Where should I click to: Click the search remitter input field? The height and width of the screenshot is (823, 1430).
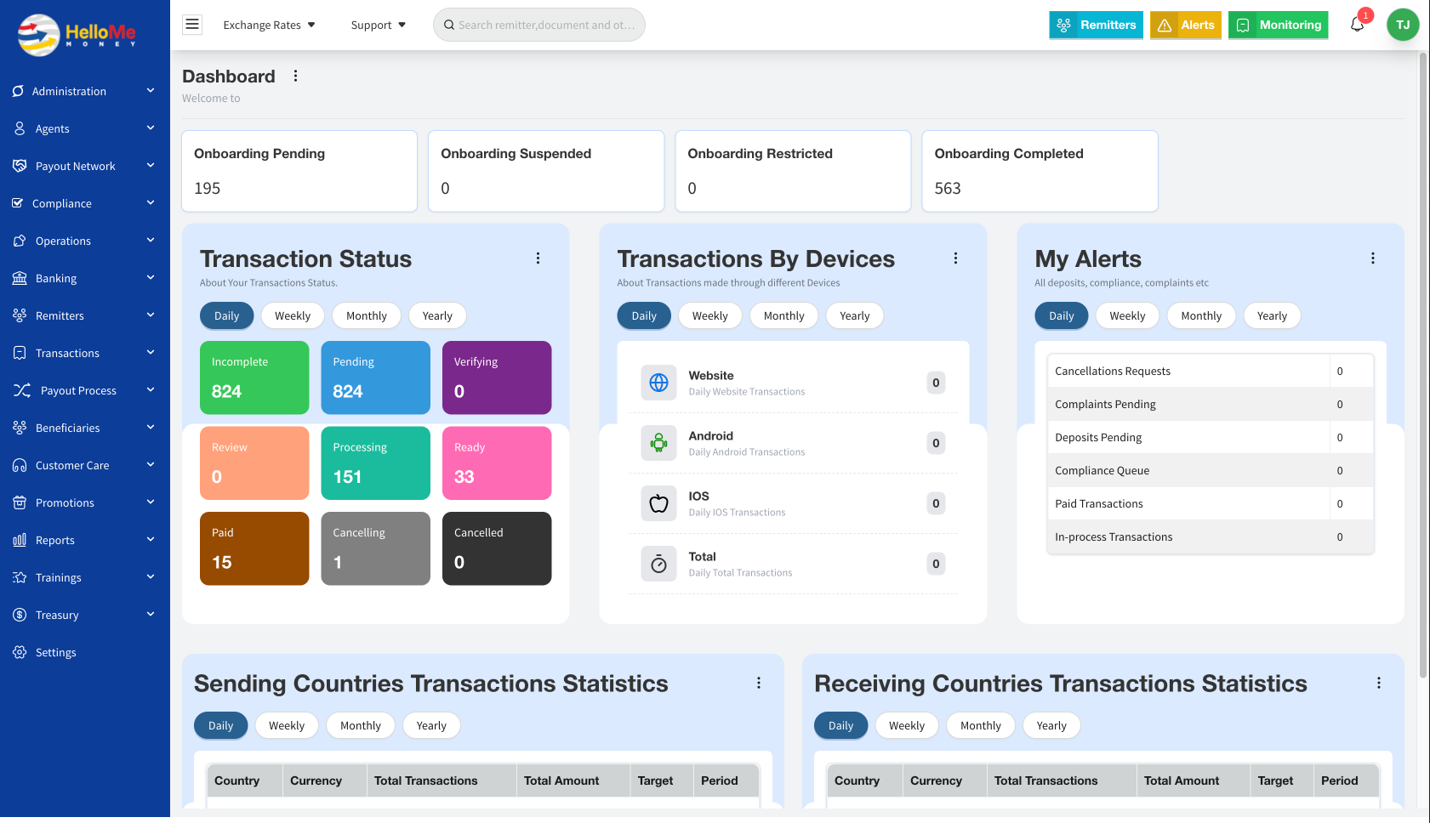[x=538, y=25]
